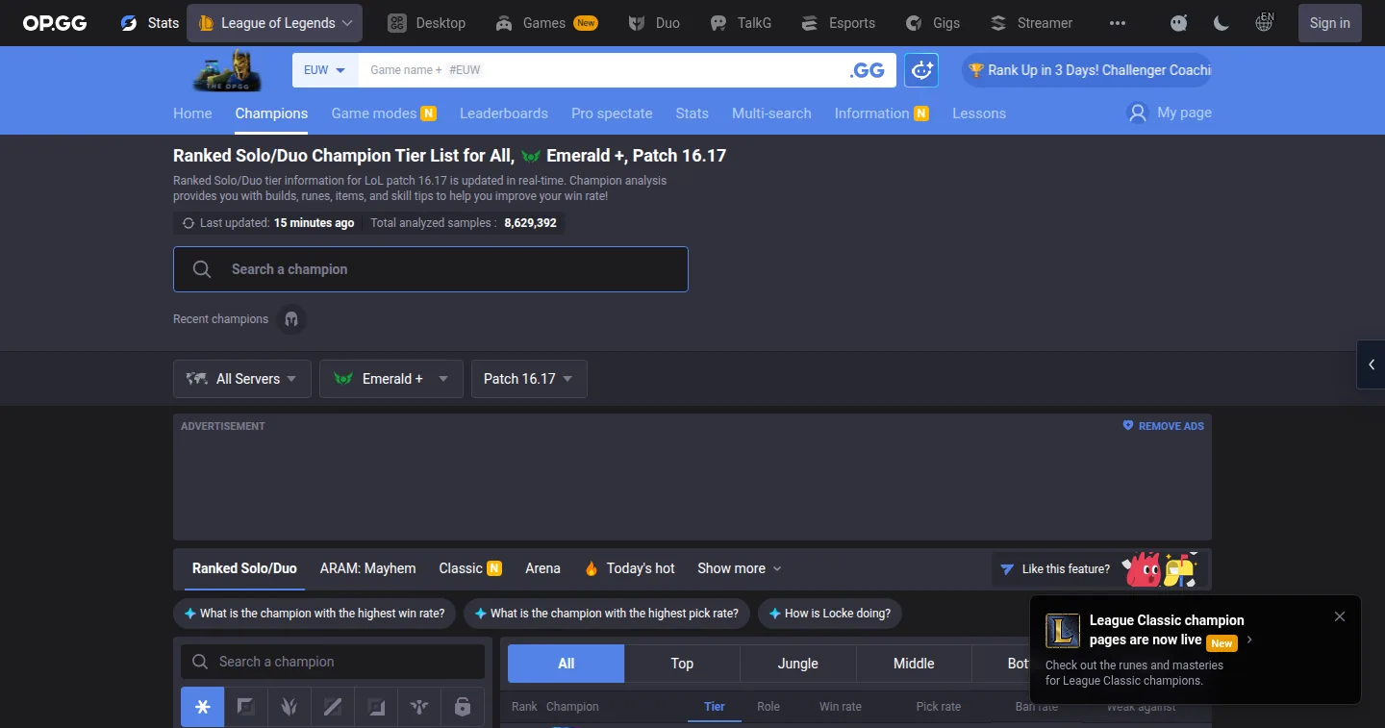Click the padlock free rotation filter icon
Viewport: 1385px width, 728px height.
coord(463,707)
